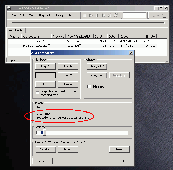Click Reset in the Range group

(119, 149)
